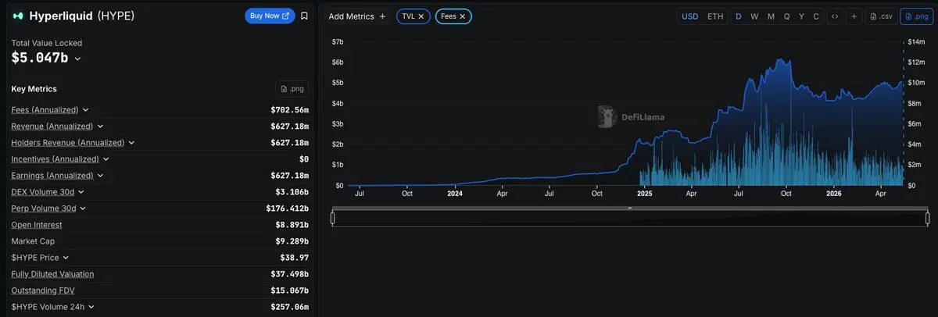Click the Buy Now button

pyautogui.click(x=269, y=16)
